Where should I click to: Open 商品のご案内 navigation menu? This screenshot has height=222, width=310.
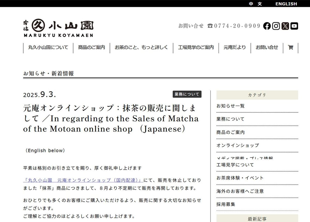(91, 47)
